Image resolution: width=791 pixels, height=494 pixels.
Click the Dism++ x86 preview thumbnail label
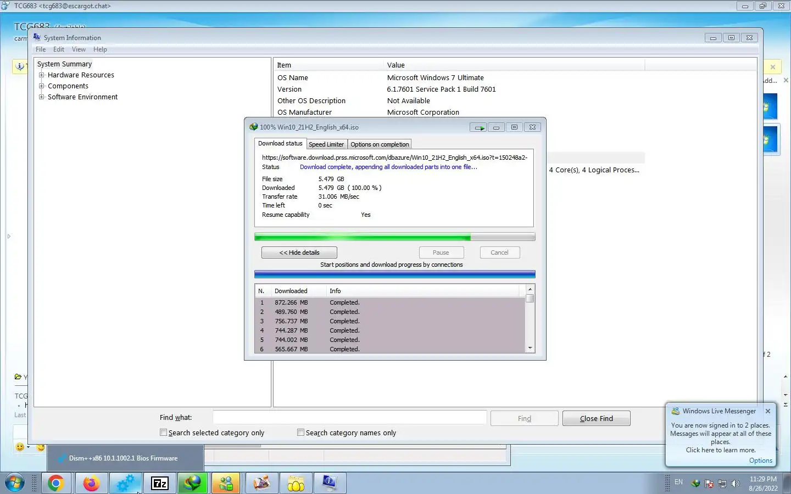click(123, 458)
